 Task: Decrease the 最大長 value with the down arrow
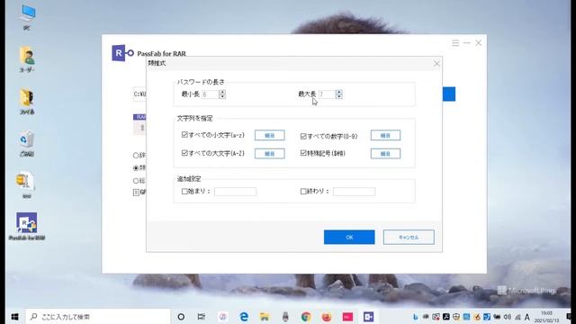tap(338, 96)
